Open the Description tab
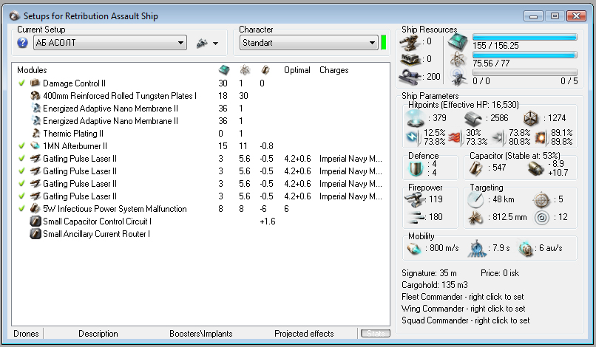The height and width of the screenshot is (347, 596). (x=98, y=333)
